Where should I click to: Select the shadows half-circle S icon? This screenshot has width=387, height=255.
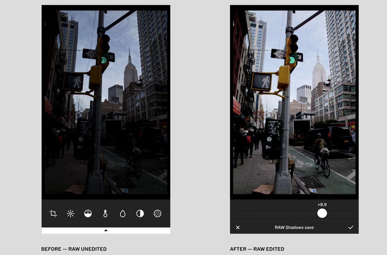point(88,213)
